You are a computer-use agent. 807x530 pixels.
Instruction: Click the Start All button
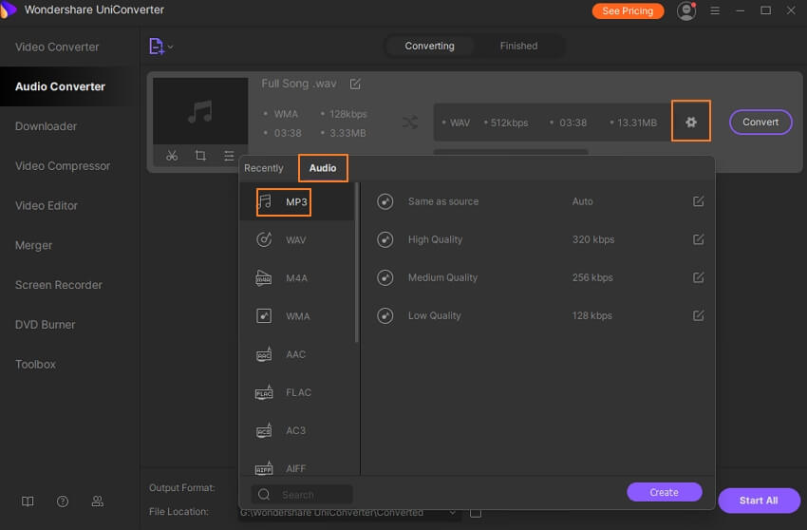pos(759,501)
